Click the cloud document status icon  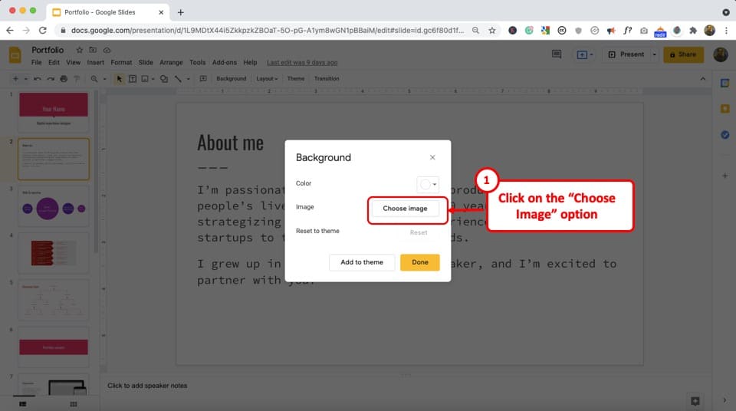107,50
